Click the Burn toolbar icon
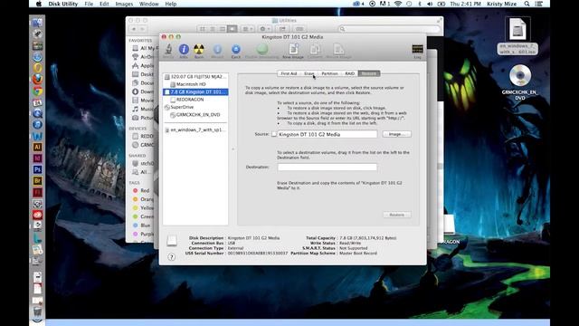 pos(199,49)
